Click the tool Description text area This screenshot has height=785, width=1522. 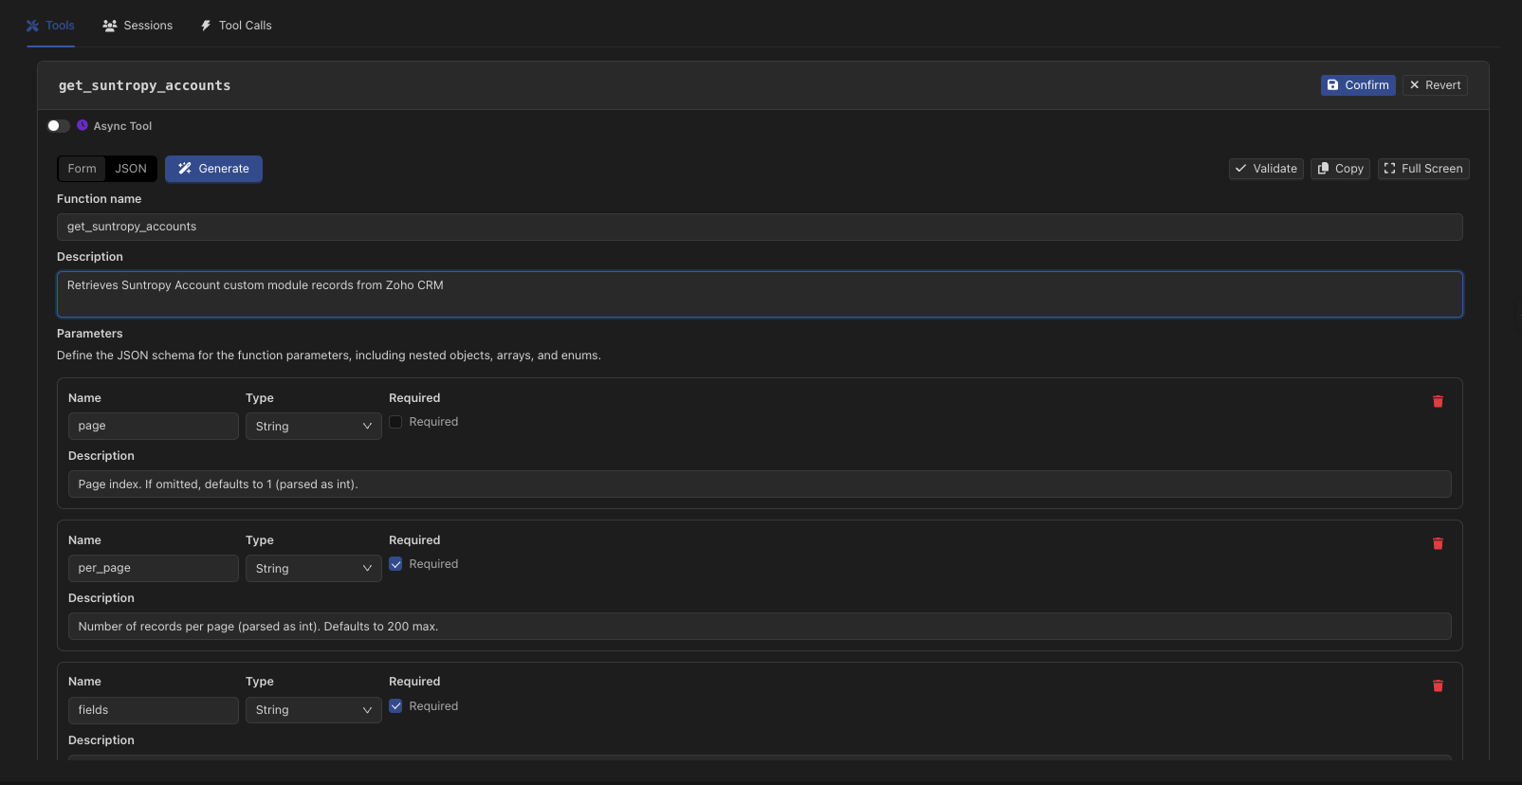760,294
